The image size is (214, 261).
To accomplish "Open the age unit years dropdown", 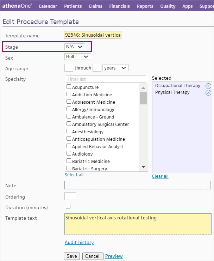I will pyautogui.click(x=115, y=68).
